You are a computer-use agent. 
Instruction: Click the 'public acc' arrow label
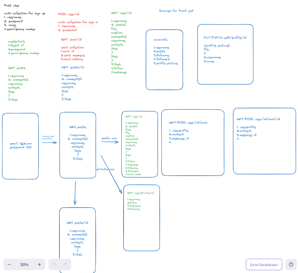tap(109, 138)
